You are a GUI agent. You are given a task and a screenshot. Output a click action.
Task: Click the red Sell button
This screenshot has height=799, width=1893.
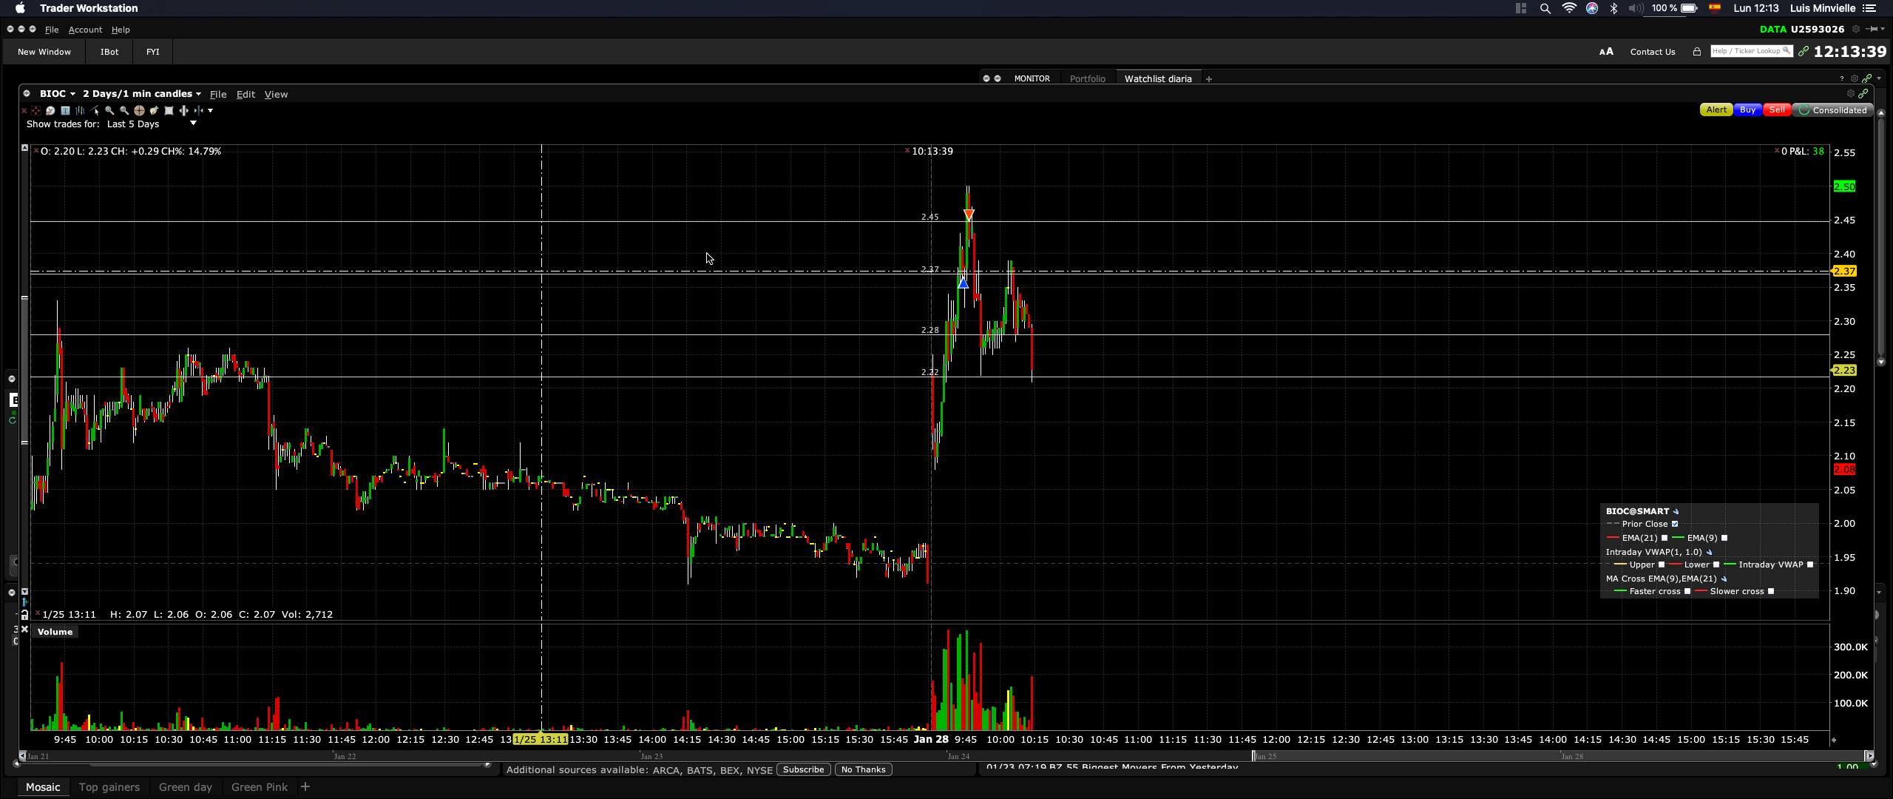[1777, 109]
